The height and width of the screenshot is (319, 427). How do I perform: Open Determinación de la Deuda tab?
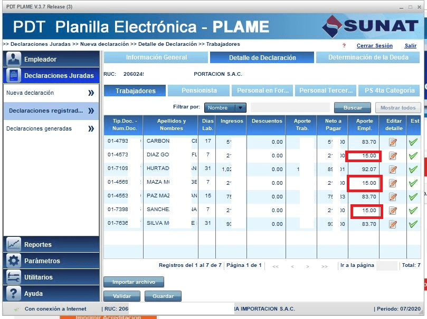click(368, 57)
